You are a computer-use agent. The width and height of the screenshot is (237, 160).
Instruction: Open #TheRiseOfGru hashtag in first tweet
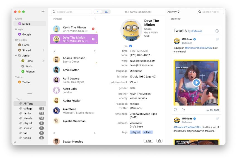(204, 48)
